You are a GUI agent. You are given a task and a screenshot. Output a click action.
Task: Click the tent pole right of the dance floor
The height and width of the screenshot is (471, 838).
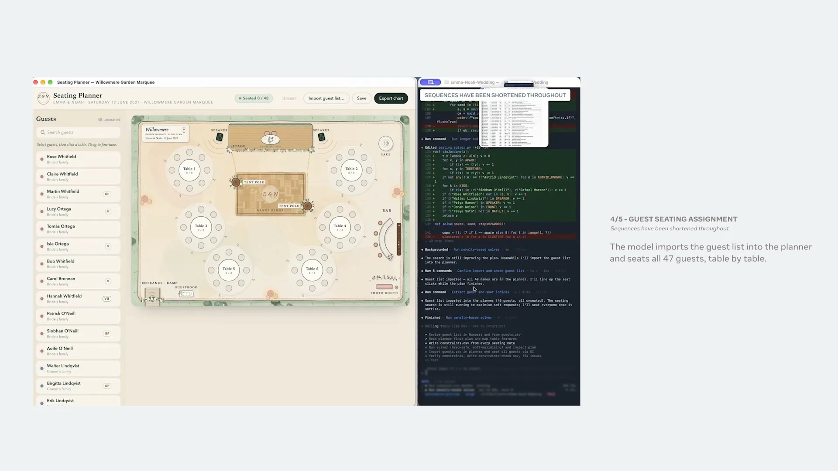[308, 206]
